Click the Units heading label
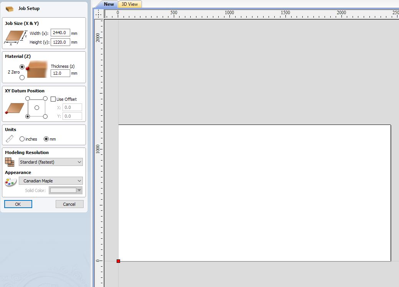Viewport: 399px width, 287px height. 10,130
